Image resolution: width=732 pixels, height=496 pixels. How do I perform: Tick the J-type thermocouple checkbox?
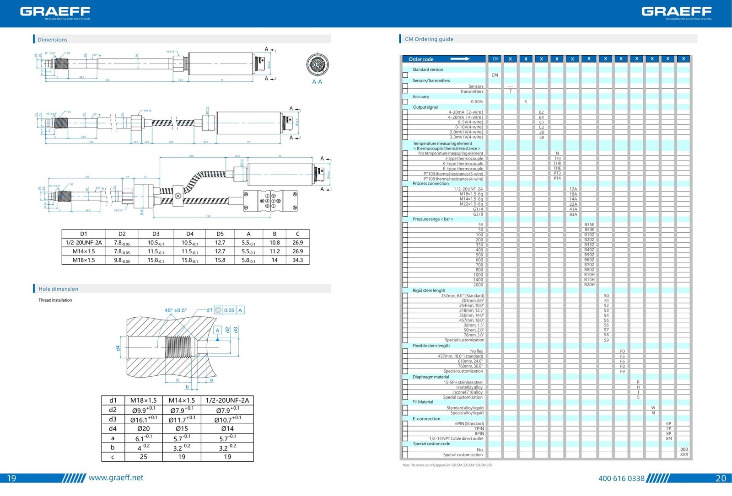405,159
